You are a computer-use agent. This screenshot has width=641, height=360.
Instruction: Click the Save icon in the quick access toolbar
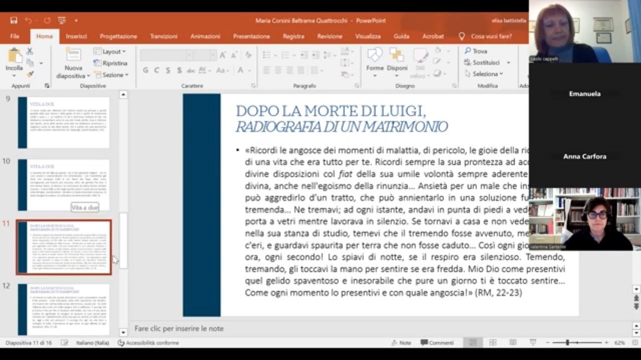point(14,20)
